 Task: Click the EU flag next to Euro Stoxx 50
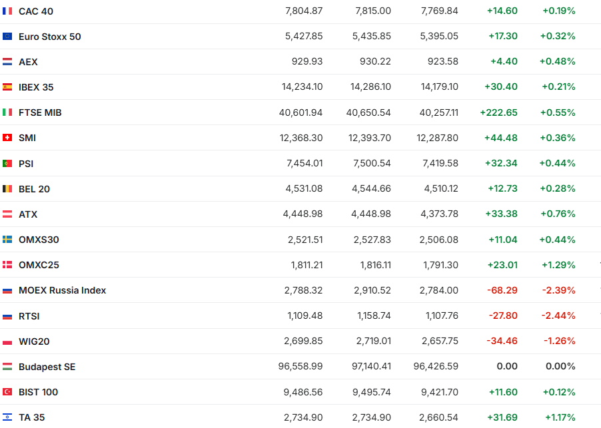pos(7,37)
